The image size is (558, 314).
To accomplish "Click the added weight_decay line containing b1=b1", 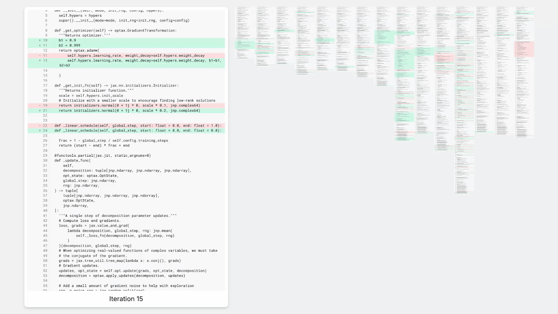I will point(126,63).
